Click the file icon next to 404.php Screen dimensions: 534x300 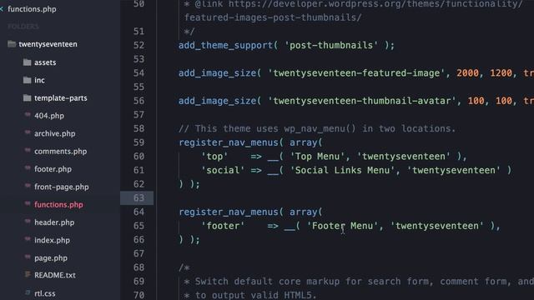point(28,115)
